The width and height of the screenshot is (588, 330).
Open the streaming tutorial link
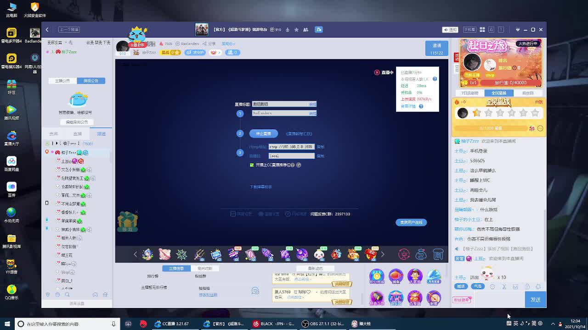(299, 134)
